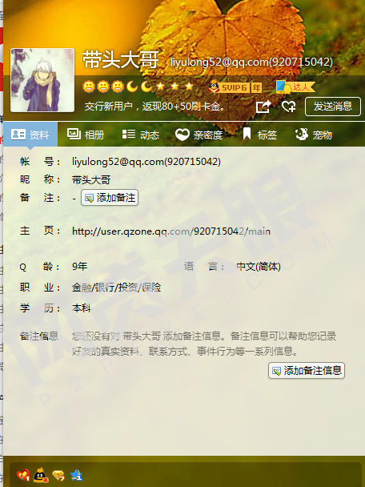Click the 昵称 value 带头大哥

pyautogui.click(x=91, y=180)
